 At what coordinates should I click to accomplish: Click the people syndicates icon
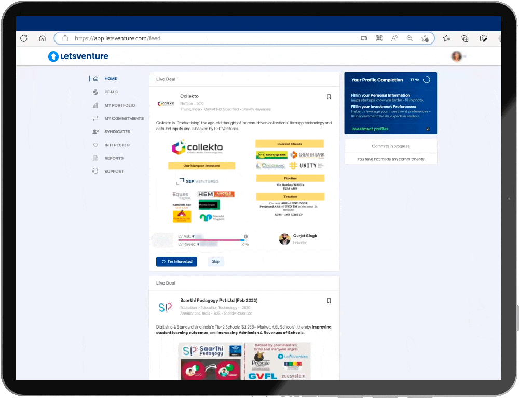[95, 132]
